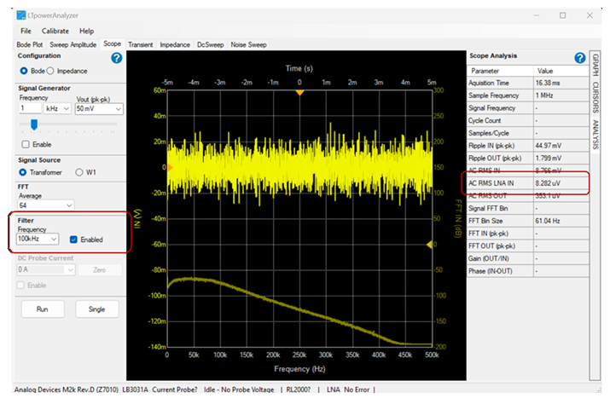Switch to the Noise Sweep tab
The image size is (610, 404).
pos(248,44)
